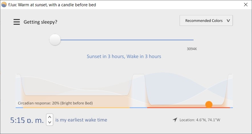Click "Sunset in 3 hours" status text
Screen dimensions: 252x134
click(105, 56)
